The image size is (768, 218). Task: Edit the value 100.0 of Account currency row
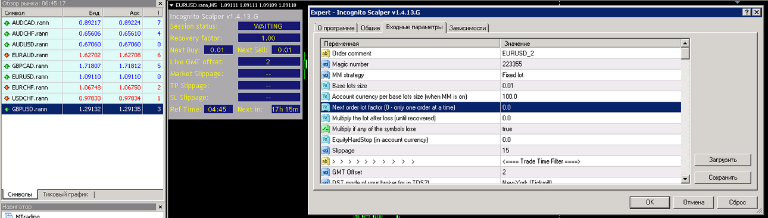pyautogui.click(x=590, y=96)
